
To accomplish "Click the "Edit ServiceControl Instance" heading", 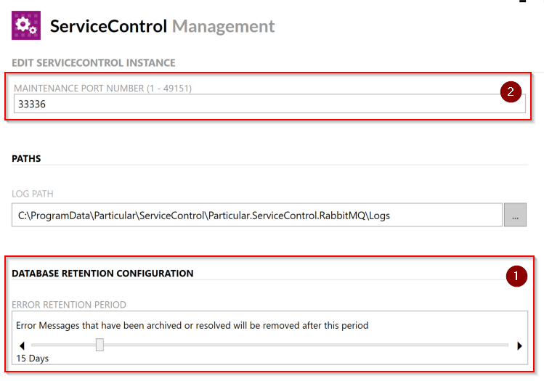I will pyautogui.click(x=94, y=64).
